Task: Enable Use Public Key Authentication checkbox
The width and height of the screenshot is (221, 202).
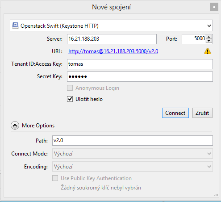Action: 55,178
